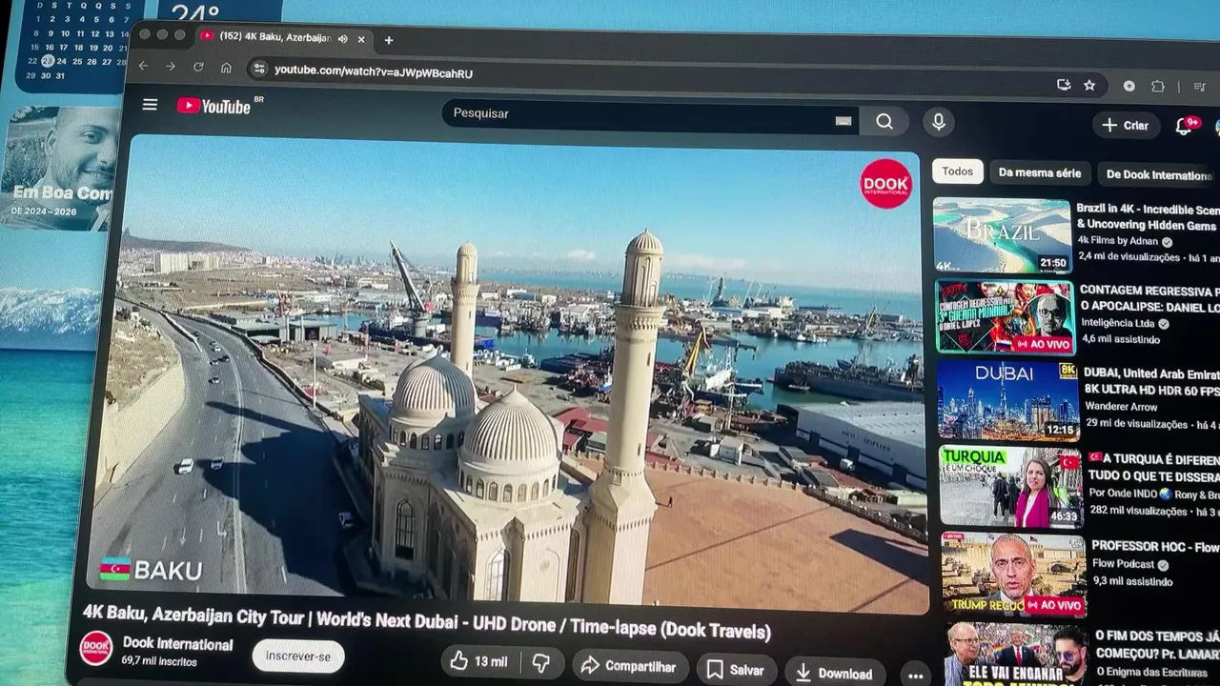Viewport: 1220px width, 686px height.
Task: Subscribe with the Inscrever-se button
Action: [x=298, y=656]
